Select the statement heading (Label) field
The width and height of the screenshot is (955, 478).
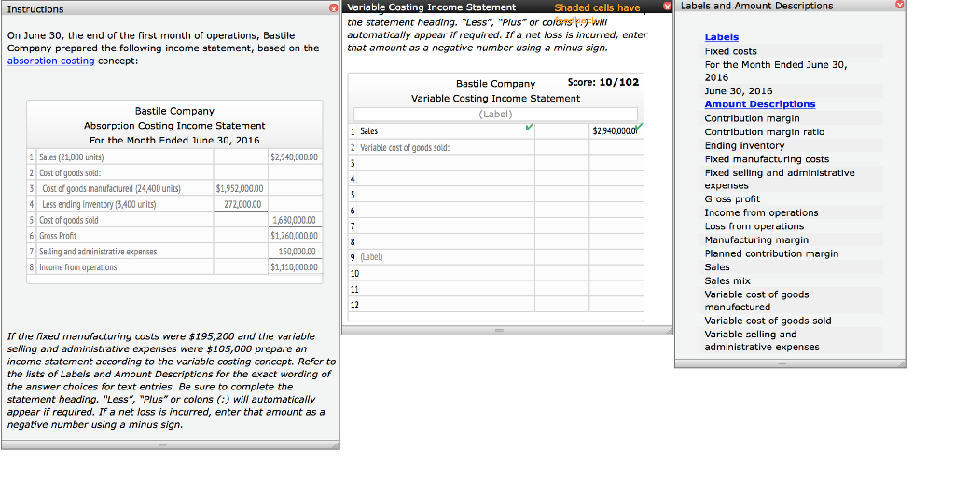click(x=495, y=115)
